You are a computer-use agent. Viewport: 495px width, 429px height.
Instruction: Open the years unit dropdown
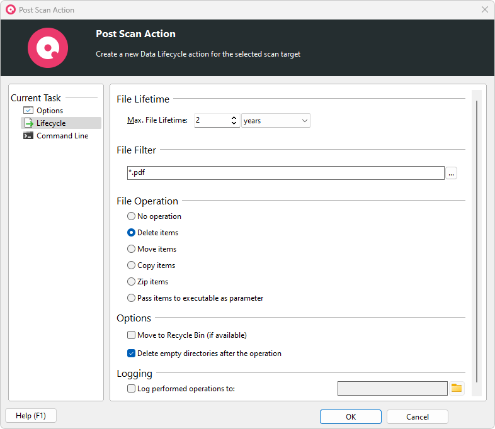tap(276, 121)
